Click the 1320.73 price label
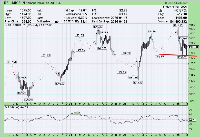 [126, 53]
